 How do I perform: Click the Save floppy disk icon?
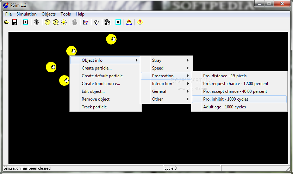tap(14, 22)
